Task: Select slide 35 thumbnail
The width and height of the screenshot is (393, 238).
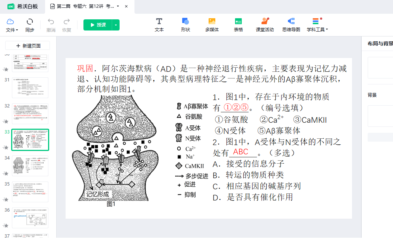Action: click(30, 192)
